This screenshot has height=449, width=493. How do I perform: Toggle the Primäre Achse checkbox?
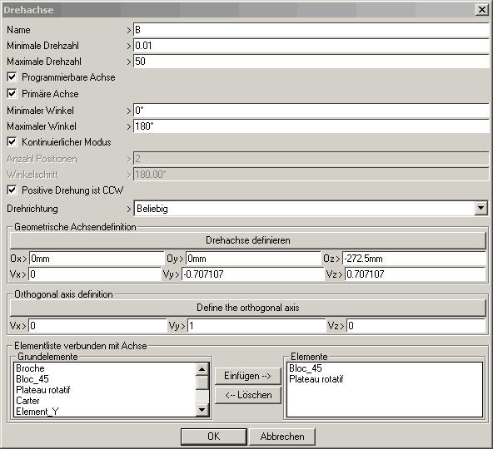[12, 94]
